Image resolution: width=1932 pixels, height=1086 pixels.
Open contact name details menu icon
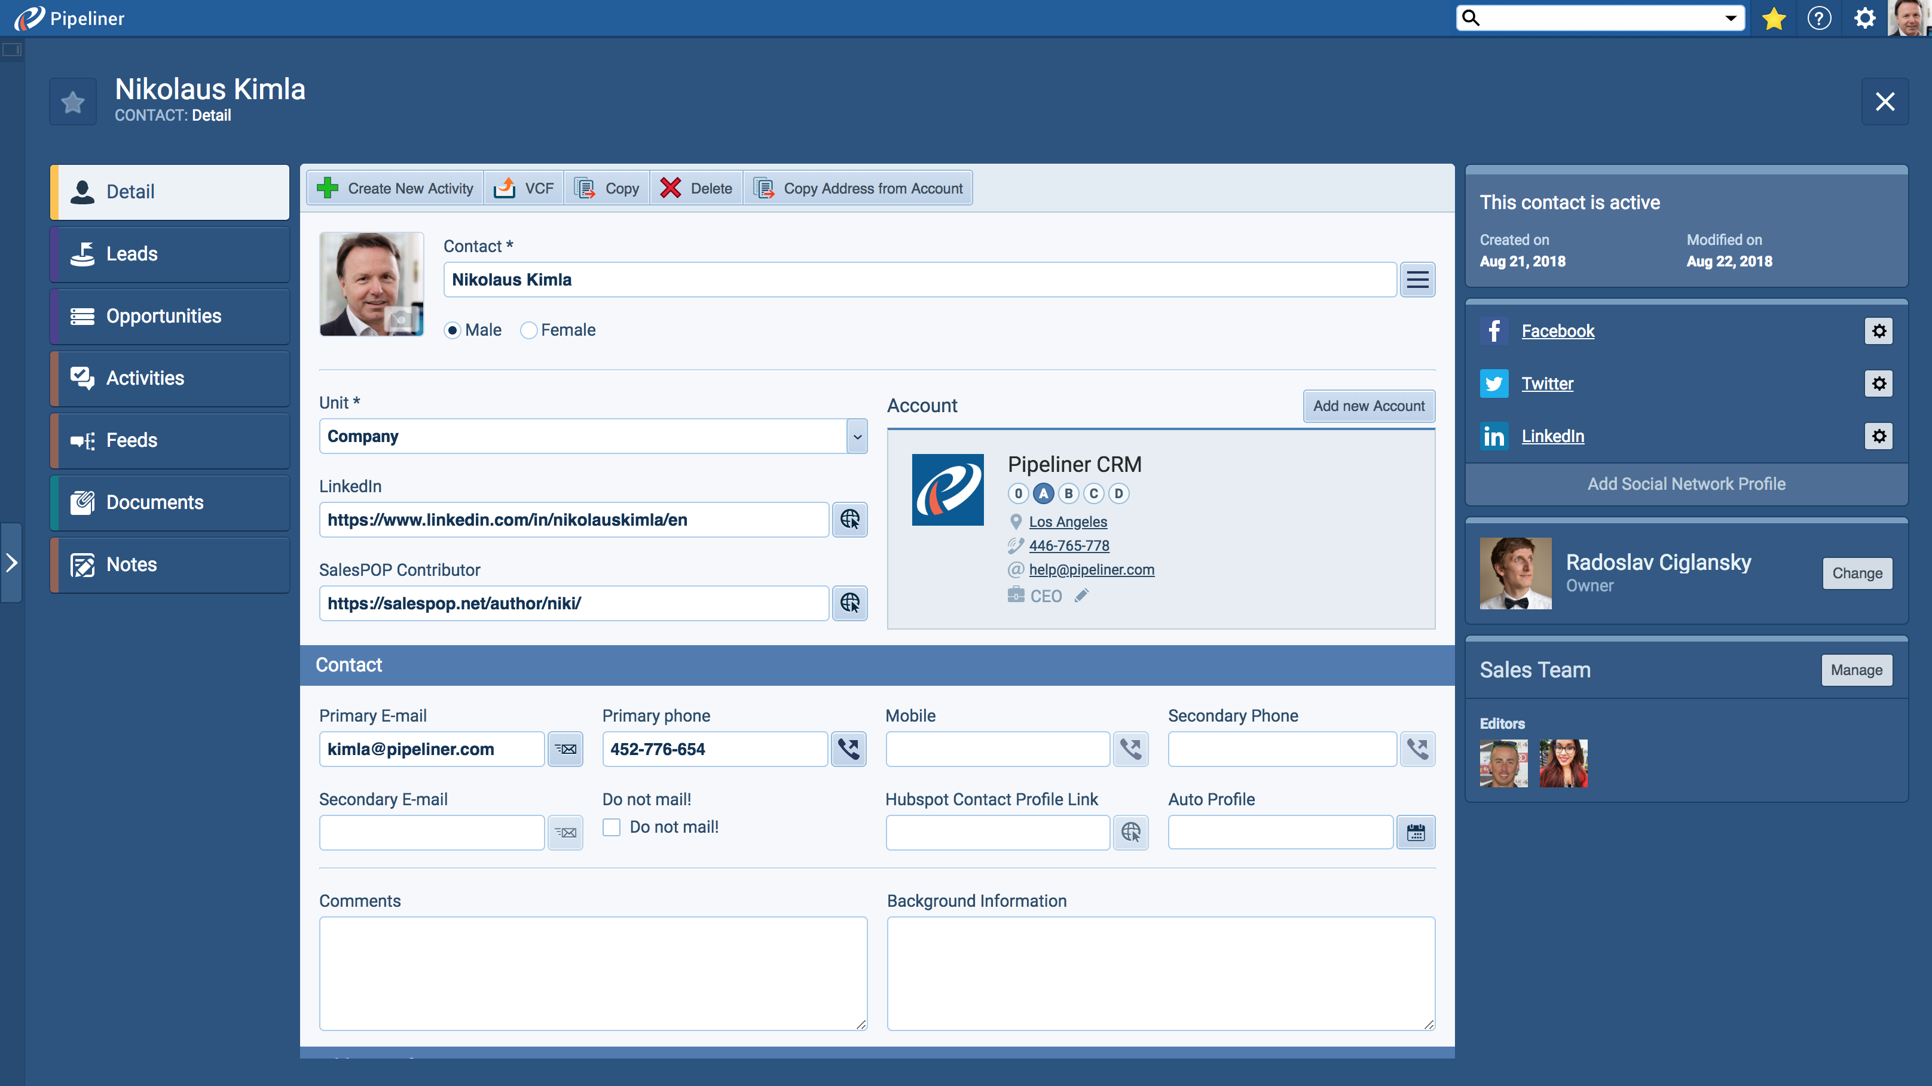tap(1417, 280)
